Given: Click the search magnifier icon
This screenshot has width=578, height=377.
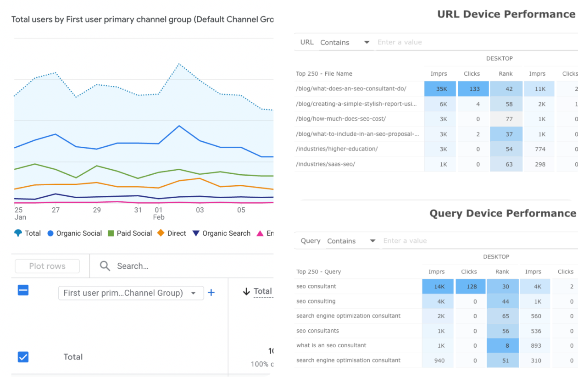Looking at the screenshot, I should tap(105, 266).
